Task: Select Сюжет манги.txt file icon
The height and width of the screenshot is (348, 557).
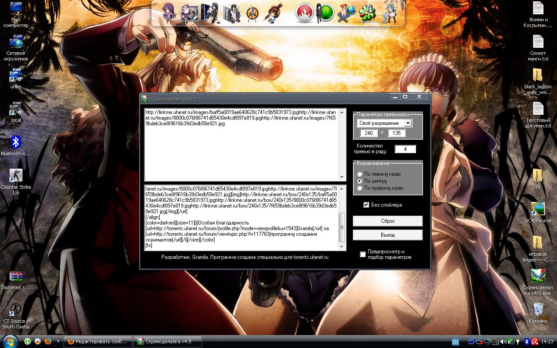Action: coord(538,48)
